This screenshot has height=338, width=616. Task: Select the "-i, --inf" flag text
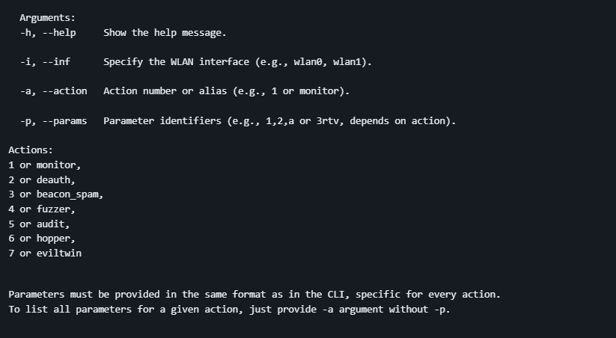[x=45, y=62]
